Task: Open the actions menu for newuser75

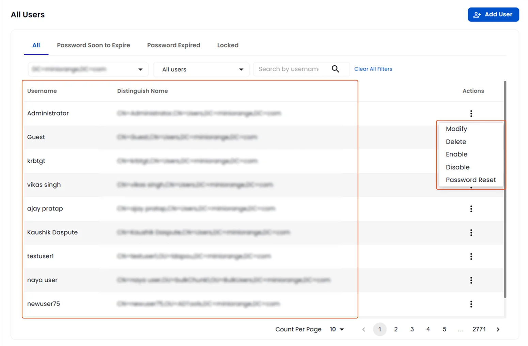Action: coord(471,304)
